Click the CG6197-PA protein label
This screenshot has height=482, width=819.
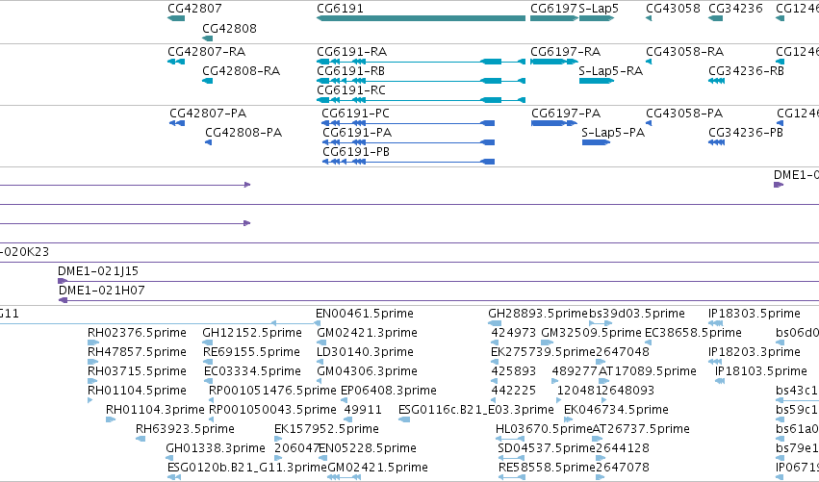pyautogui.click(x=566, y=114)
